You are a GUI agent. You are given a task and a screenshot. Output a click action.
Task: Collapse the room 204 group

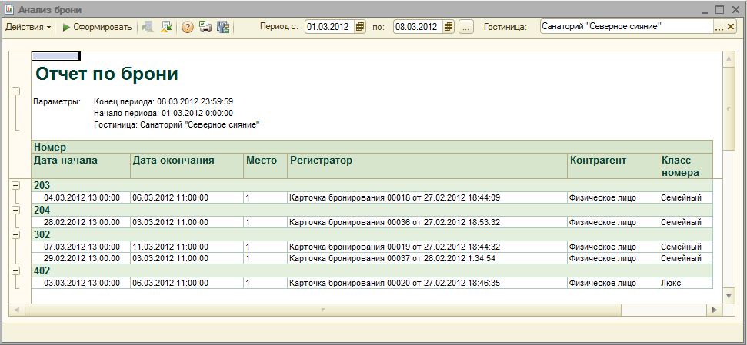click(15, 210)
